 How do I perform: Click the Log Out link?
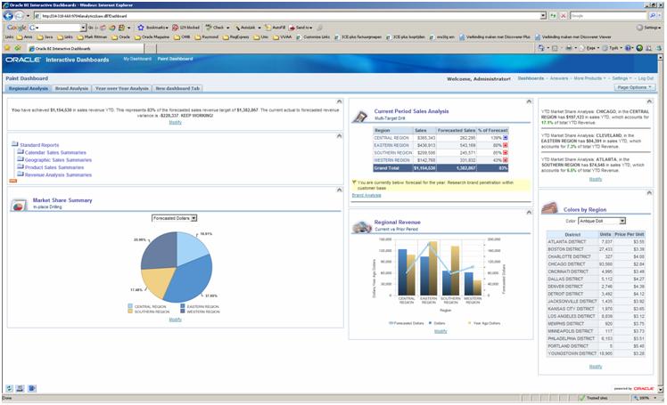pyautogui.click(x=646, y=78)
